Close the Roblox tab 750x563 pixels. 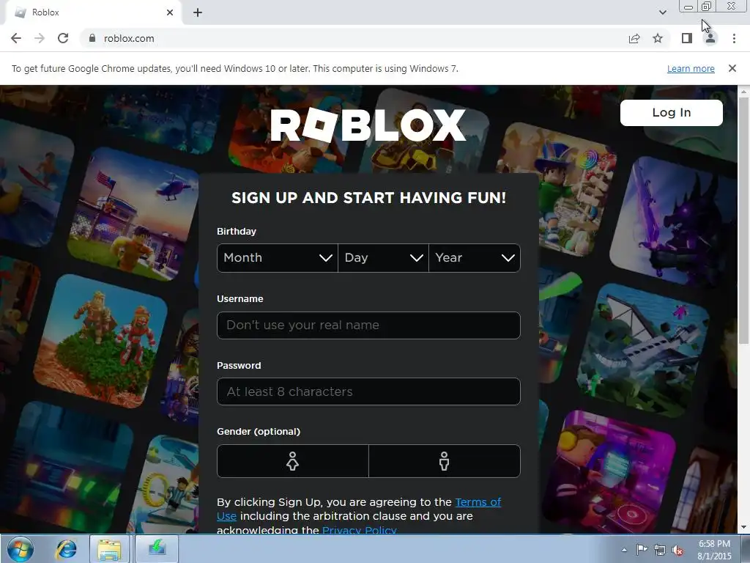point(170,12)
